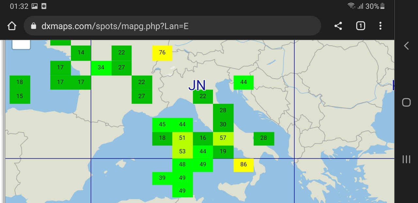Viewport: 418px width, 203px height.
Task: Tap the Android recents navigation button
Action: [x=406, y=159]
